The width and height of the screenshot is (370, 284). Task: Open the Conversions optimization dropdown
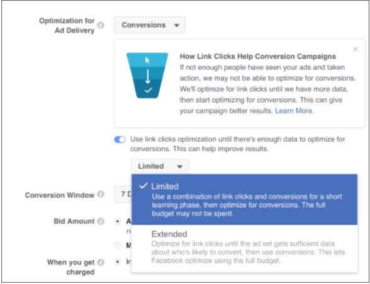tap(150, 25)
